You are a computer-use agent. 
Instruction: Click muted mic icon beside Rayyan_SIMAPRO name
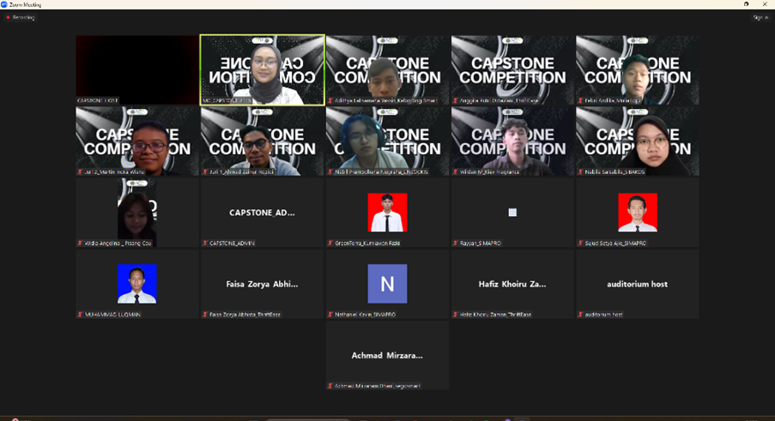point(455,243)
